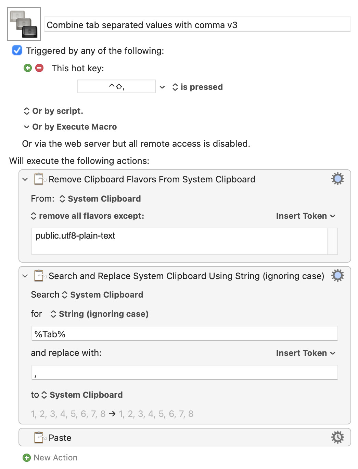Click the Search and Replace clipboard icon
Image resolution: width=358 pixels, height=469 pixels.
[39, 275]
